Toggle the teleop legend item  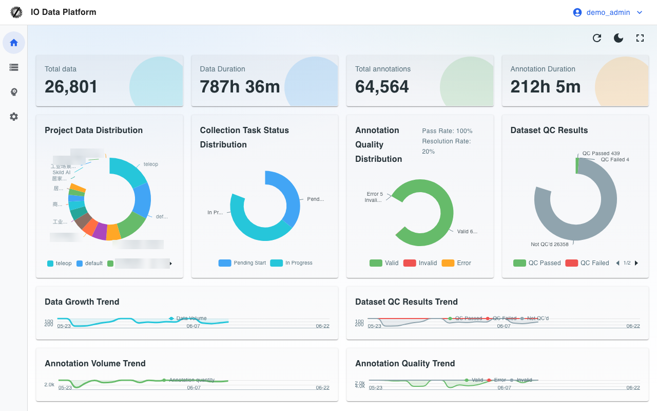[60, 264]
